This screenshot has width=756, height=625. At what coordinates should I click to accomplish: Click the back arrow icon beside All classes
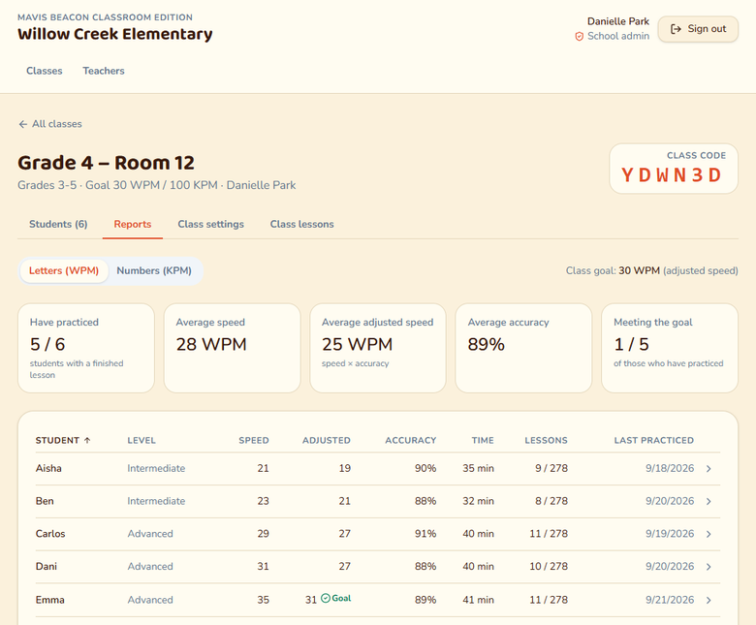point(22,124)
